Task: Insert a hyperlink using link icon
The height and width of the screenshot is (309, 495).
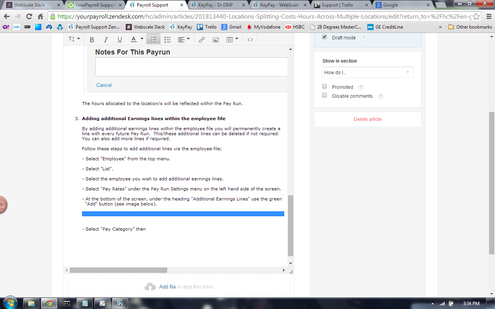Action: (x=201, y=40)
